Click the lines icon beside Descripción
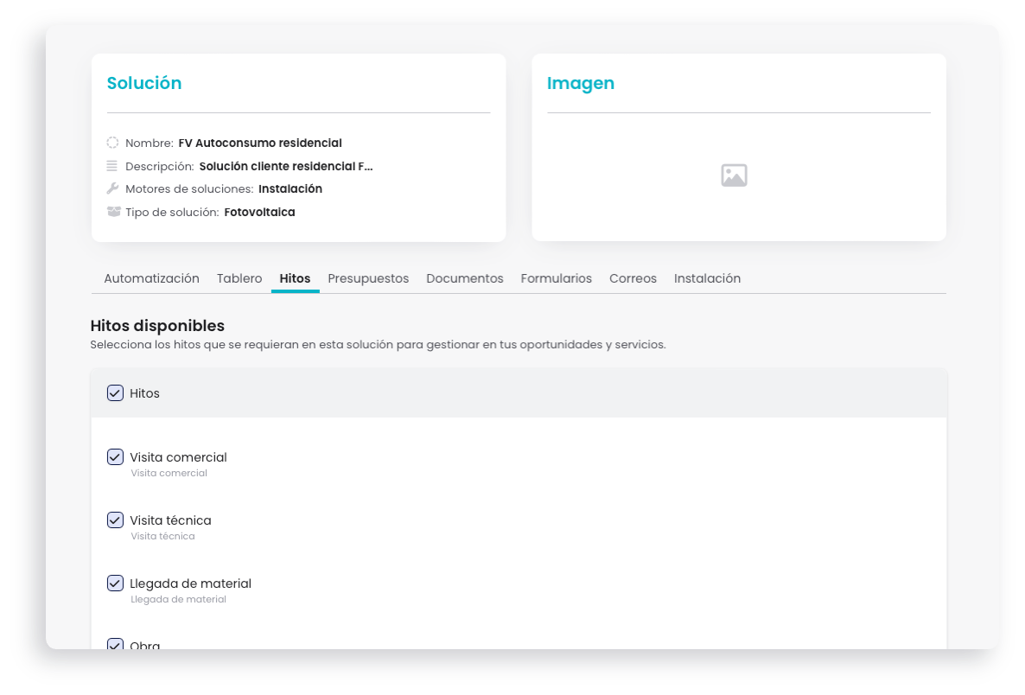Viewport: 1025px width, 695px height. point(112,166)
